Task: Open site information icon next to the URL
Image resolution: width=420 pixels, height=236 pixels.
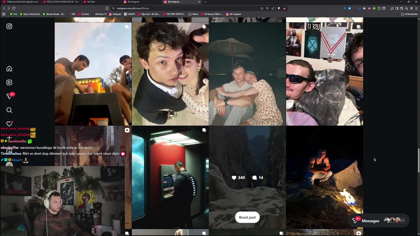Action: 113,8
